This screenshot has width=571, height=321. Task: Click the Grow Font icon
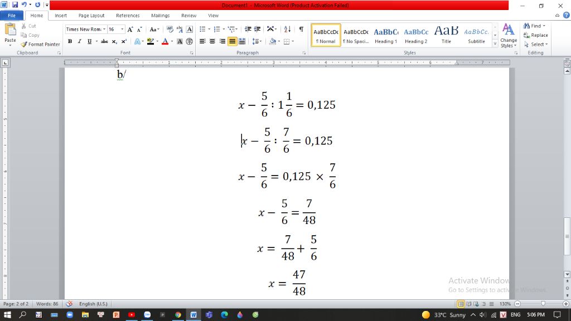(x=130, y=30)
